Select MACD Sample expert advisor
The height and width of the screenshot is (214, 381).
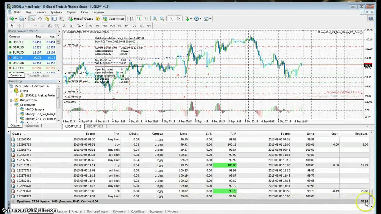35,109
